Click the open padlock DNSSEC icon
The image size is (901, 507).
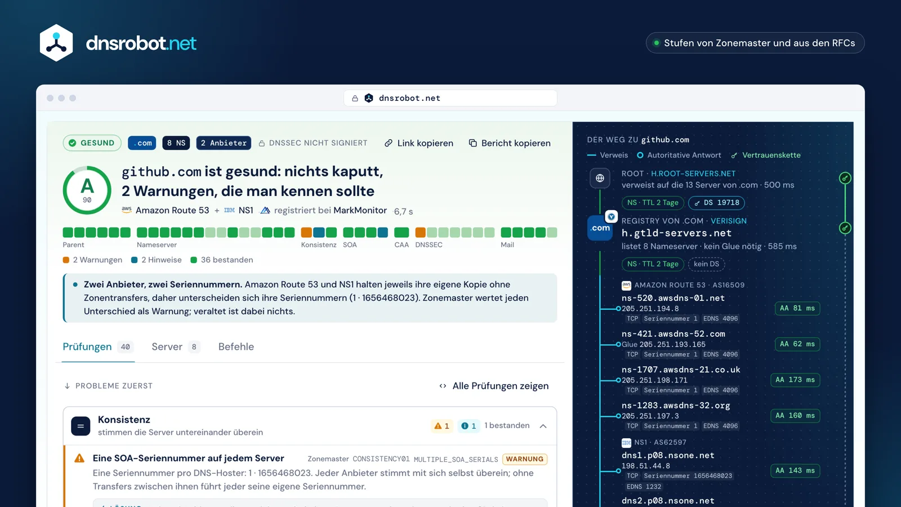[262, 144]
